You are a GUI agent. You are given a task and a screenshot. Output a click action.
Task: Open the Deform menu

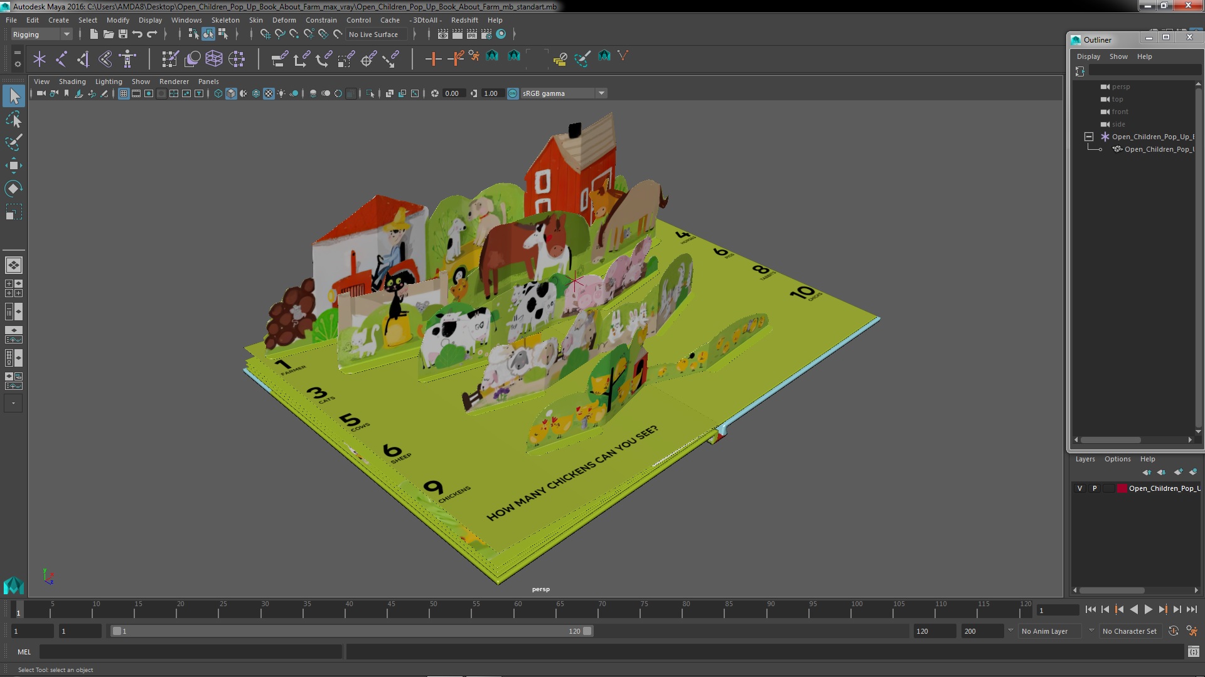284,20
